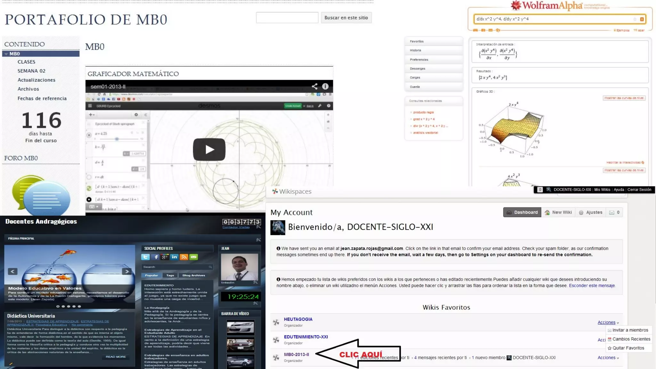Viewport: 656px width, 369px height.
Task: Collapse the MB0 tree item
Action: coord(6,54)
